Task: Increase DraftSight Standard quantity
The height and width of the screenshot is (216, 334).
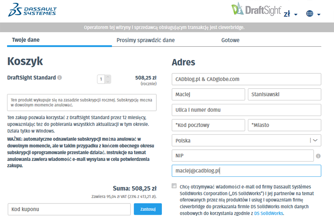Action: click(x=108, y=77)
